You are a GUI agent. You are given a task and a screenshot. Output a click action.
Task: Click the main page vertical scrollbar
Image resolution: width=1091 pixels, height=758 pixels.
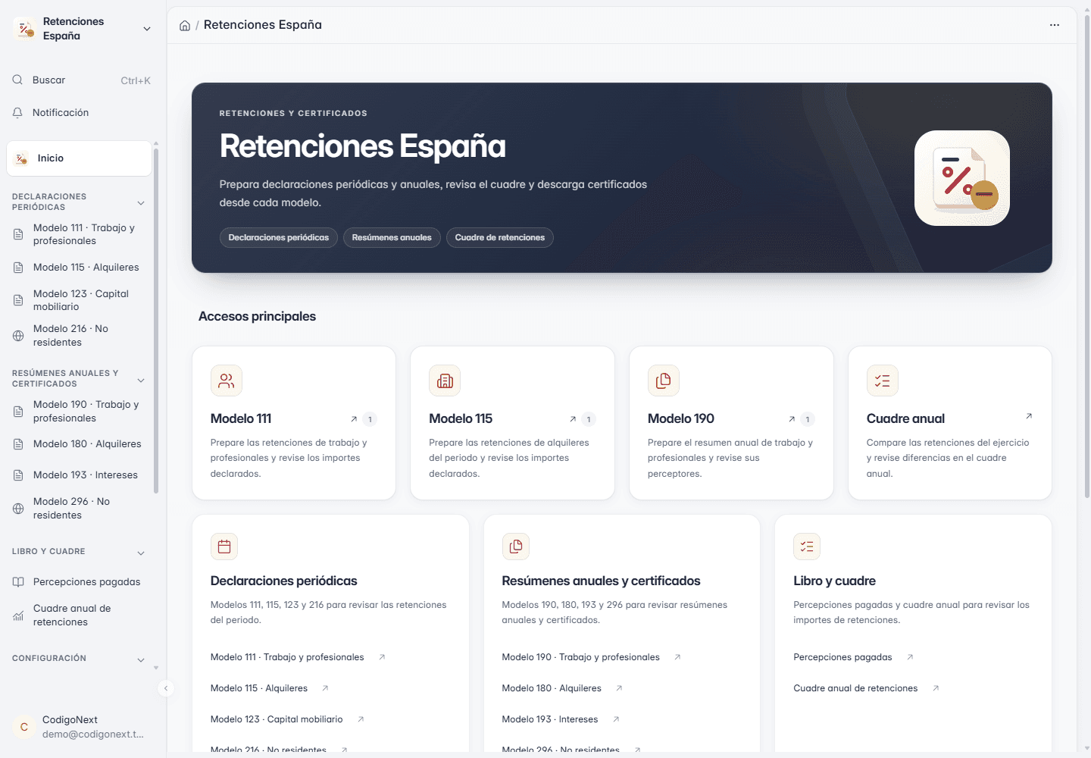(x=1086, y=258)
